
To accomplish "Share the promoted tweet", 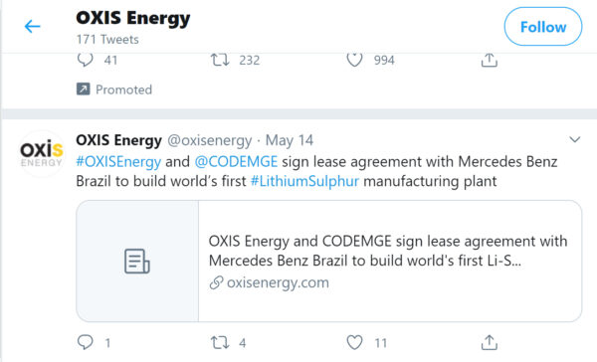I will point(490,60).
